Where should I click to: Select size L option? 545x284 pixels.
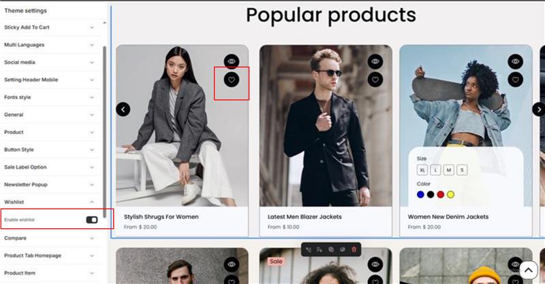click(435, 170)
